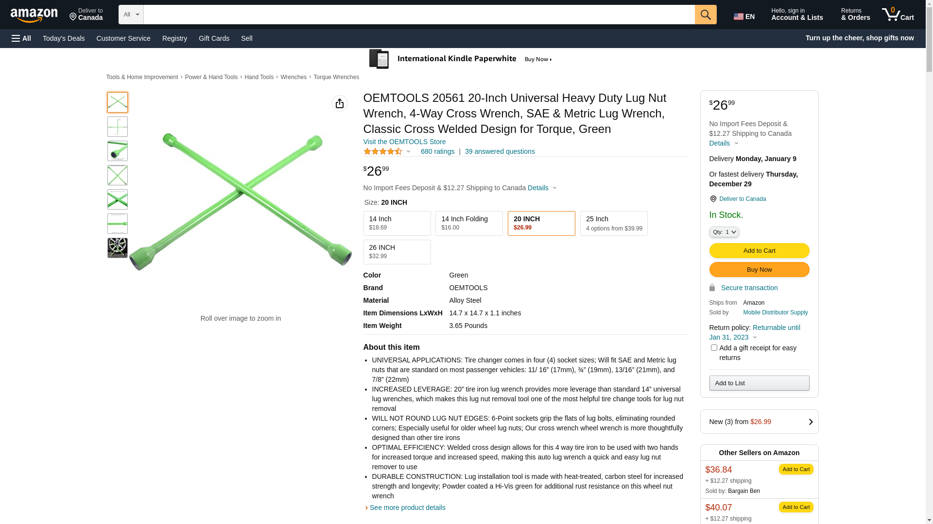Select the 26 INCH size option
Viewport: 933px width, 524px height.
tap(397, 252)
